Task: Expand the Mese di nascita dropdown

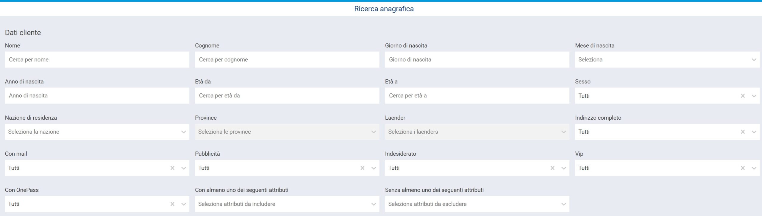Action: [667, 60]
